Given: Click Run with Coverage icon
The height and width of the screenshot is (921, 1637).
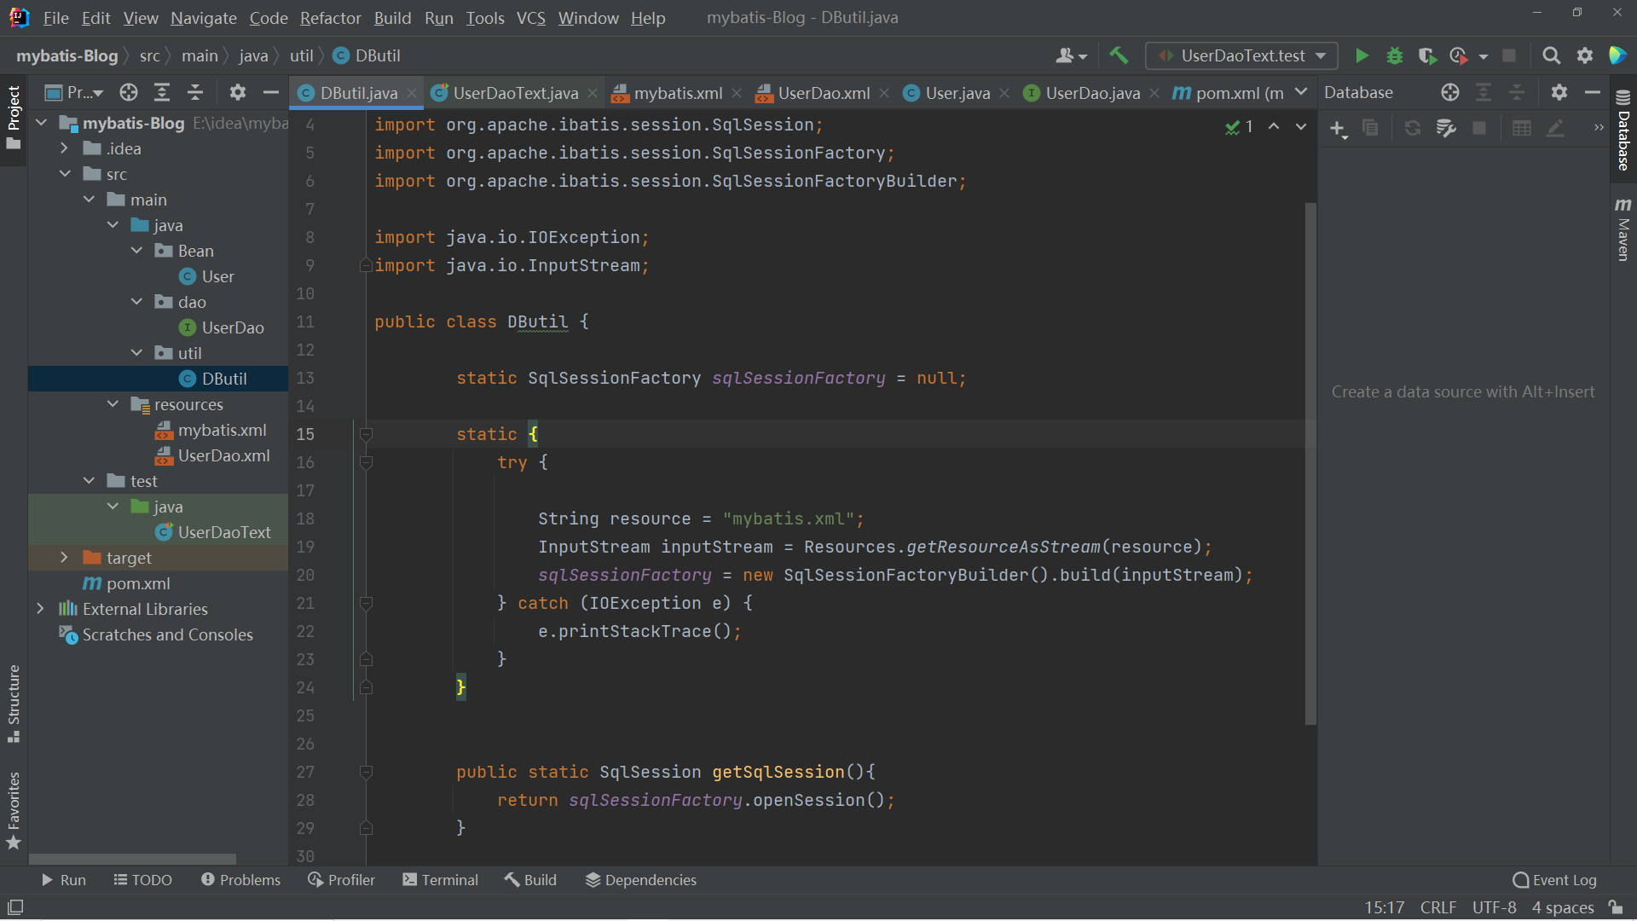Looking at the screenshot, I should click(x=1427, y=56).
